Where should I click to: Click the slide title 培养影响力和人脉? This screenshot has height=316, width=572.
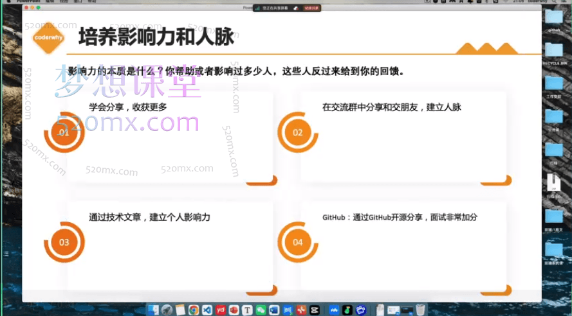(156, 37)
